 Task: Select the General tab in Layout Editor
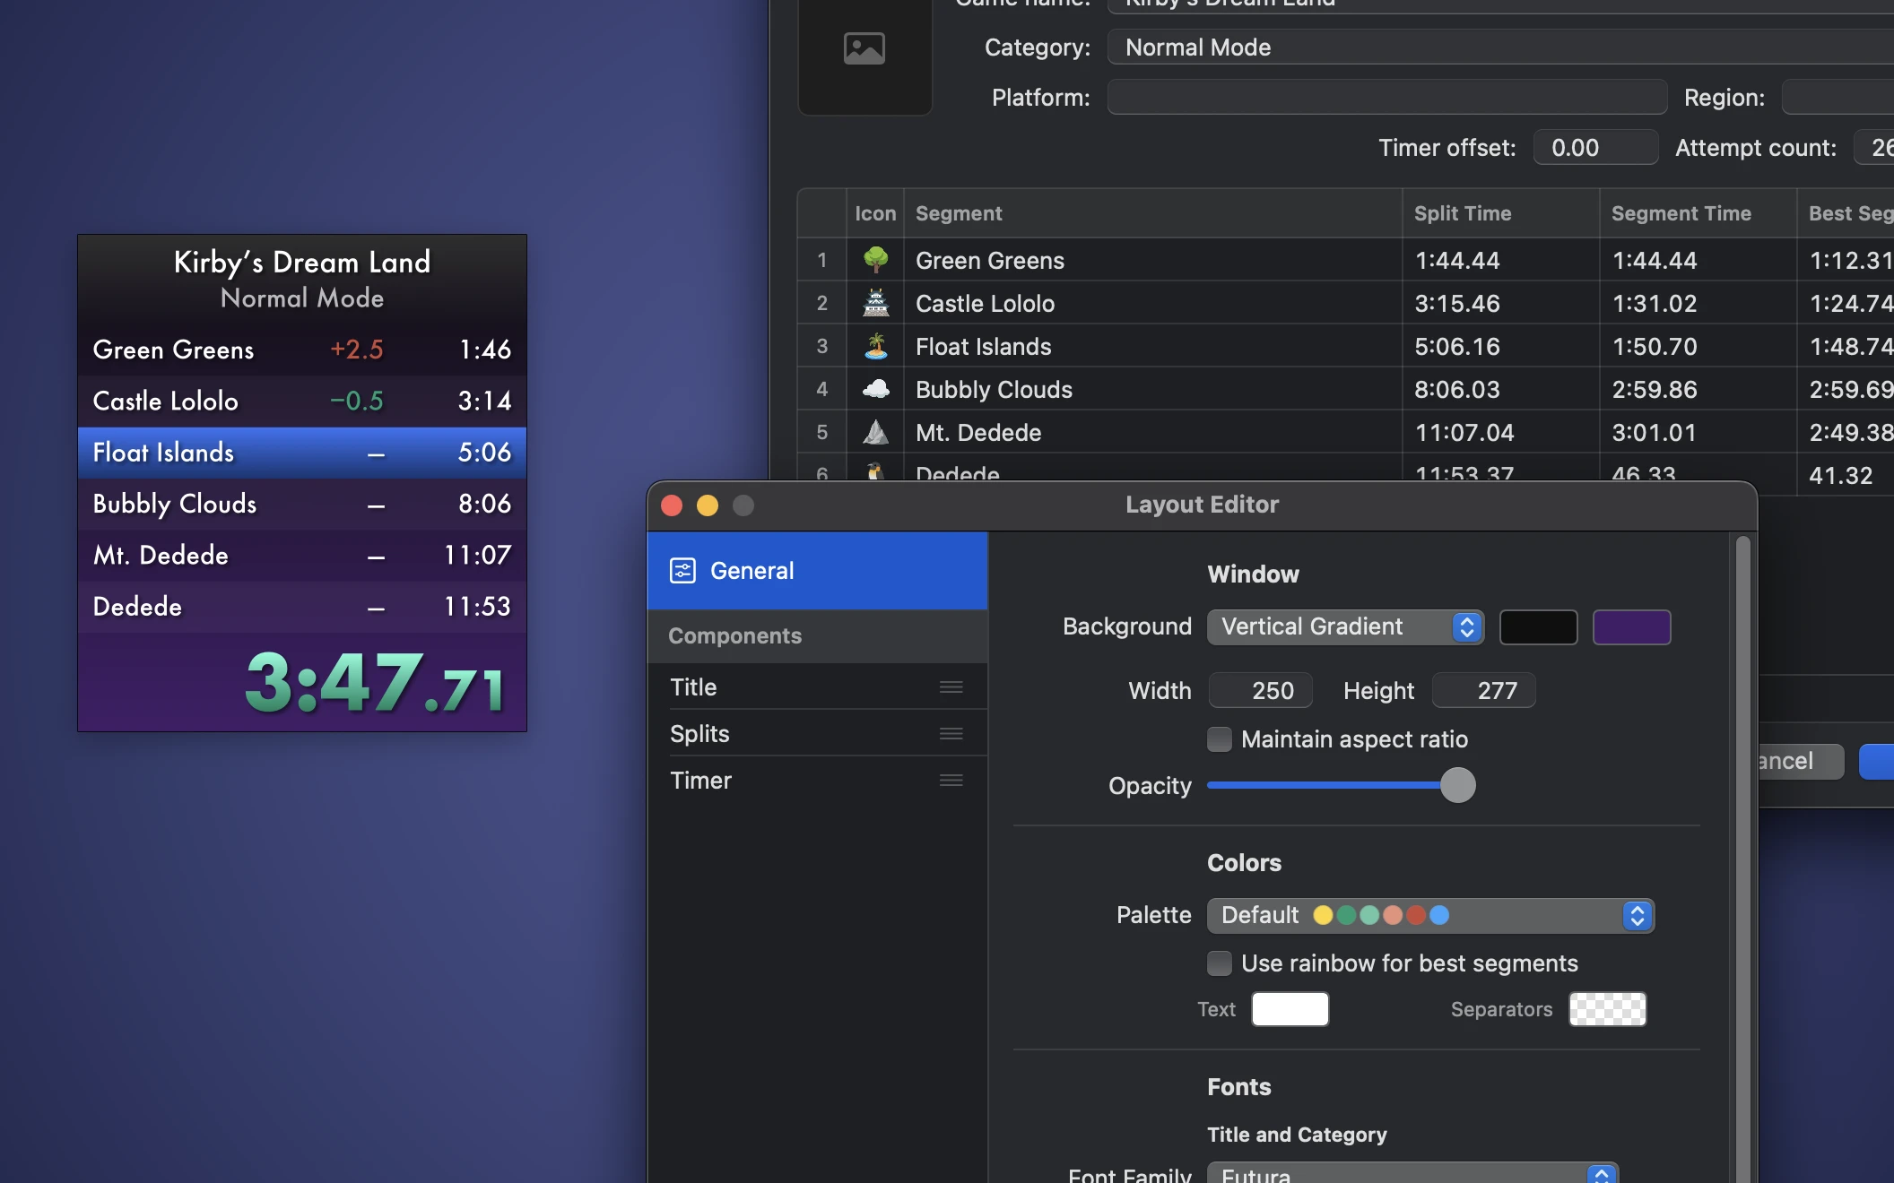[x=818, y=571]
